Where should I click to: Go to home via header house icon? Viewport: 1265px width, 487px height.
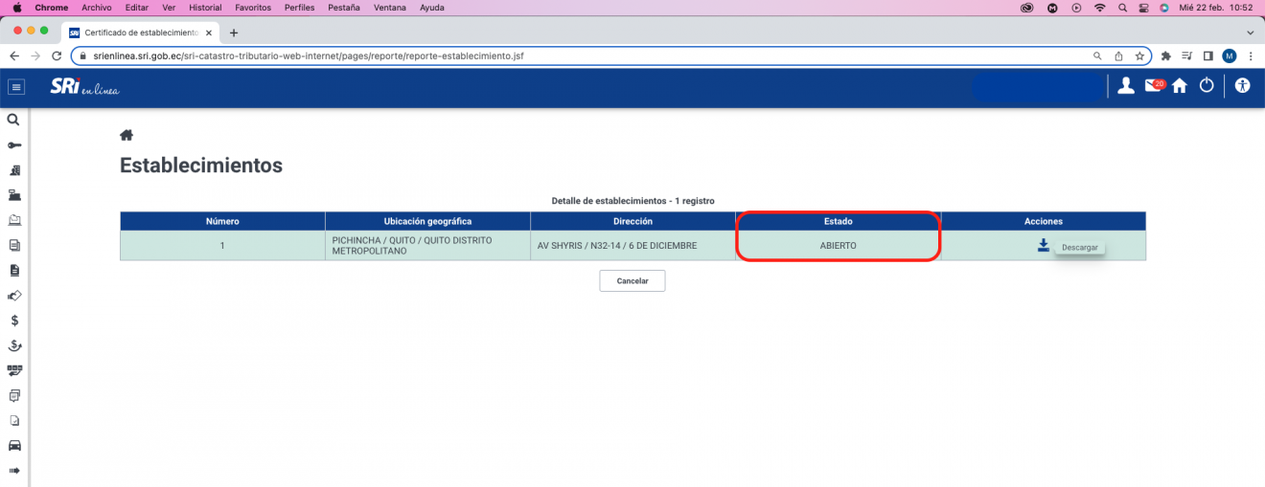tap(1180, 86)
